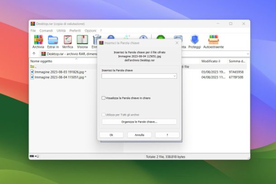Click the ? help button in the dialog
This screenshot has width=276, height=184.
pyautogui.click(x=167, y=135)
